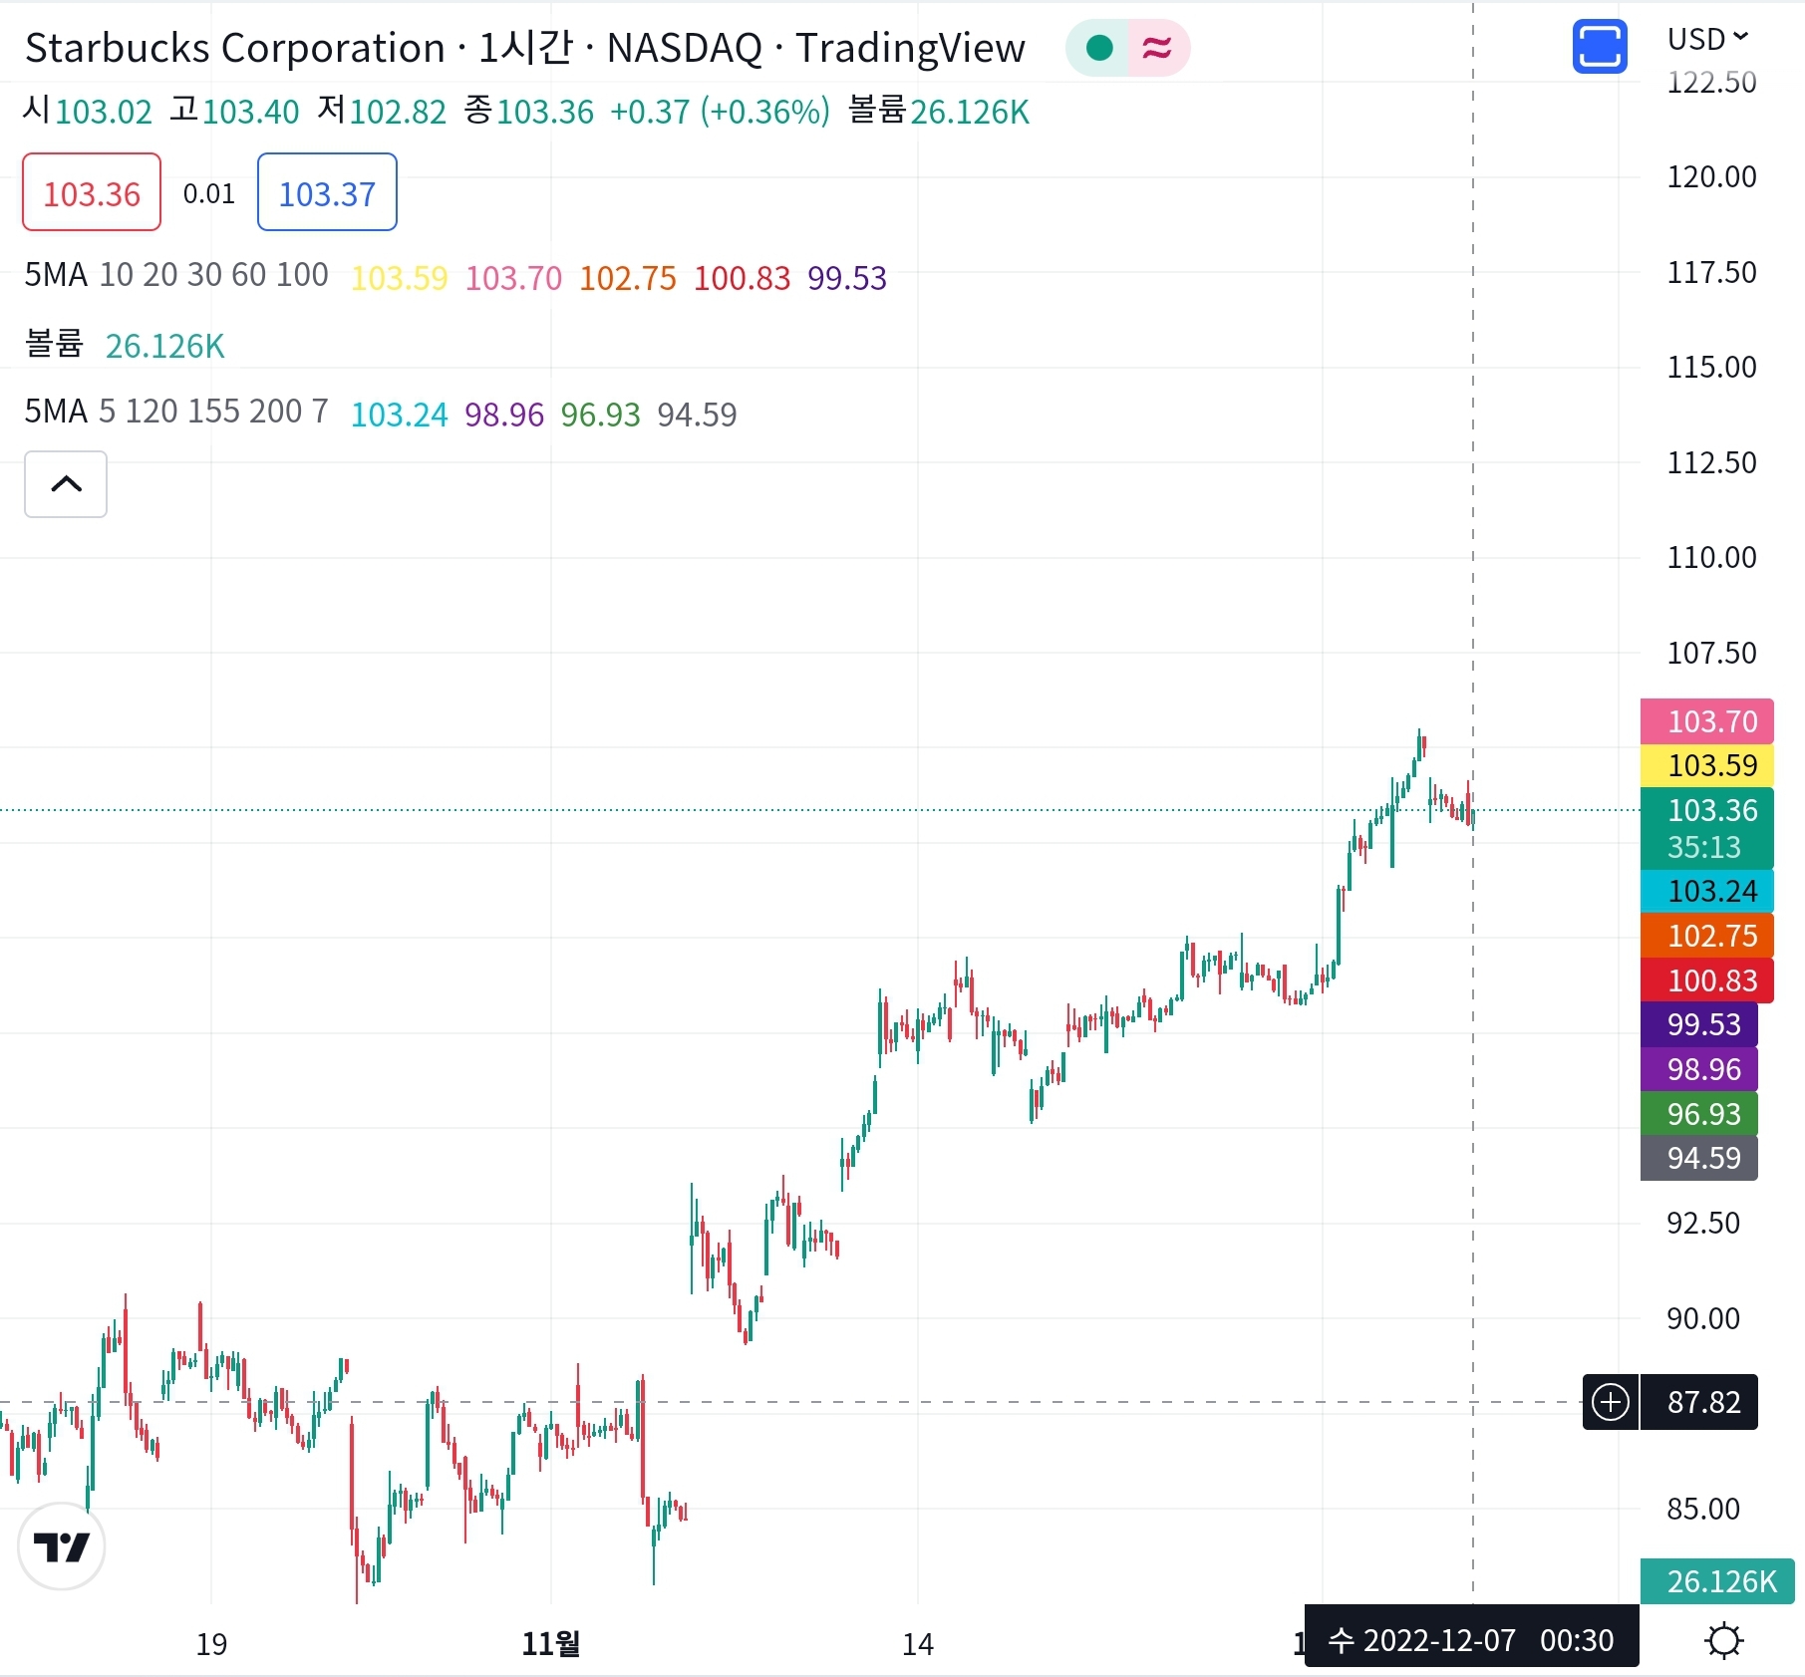Click the 87.82 crosshair price label
The width and height of the screenshot is (1805, 1677).
pos(1699,1402)
